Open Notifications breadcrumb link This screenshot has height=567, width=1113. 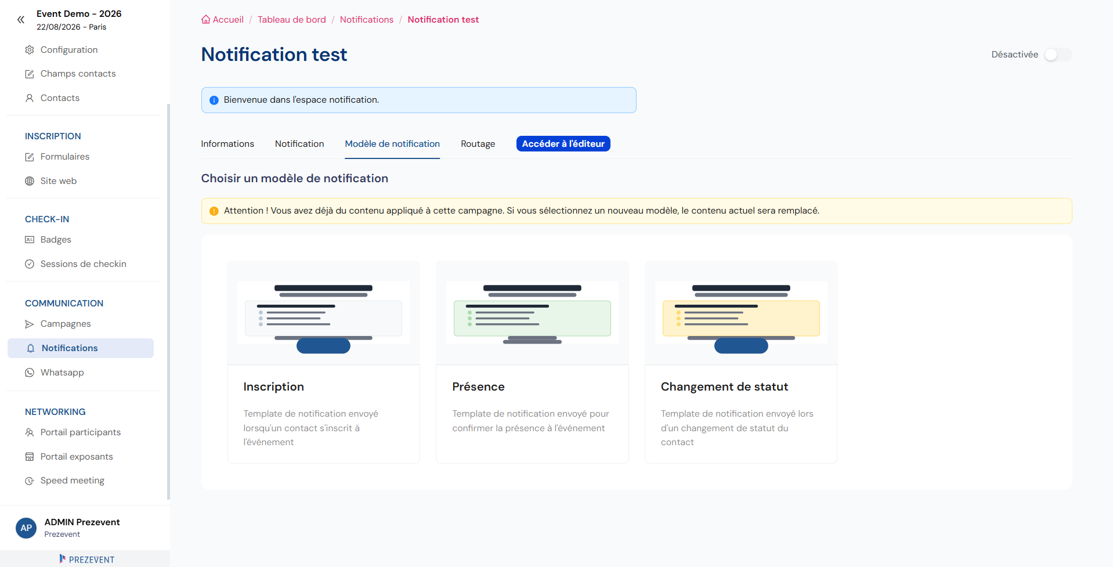click(x=367, y=20)
